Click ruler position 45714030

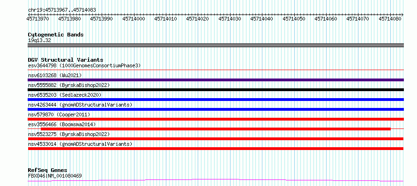[x=230, y=19]
